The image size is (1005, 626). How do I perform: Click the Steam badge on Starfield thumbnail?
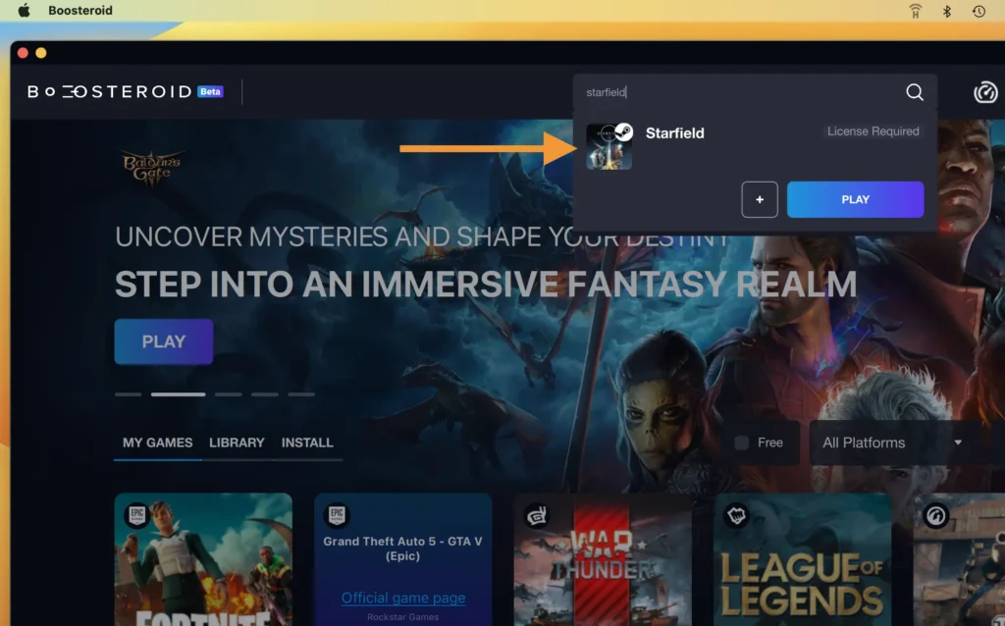623,132
